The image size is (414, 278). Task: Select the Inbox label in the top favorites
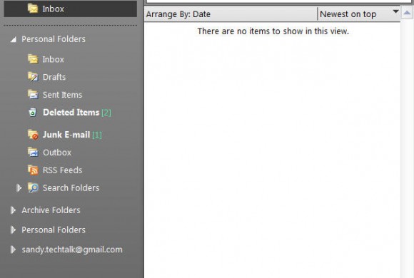pyautogui.click(x=54, y=9)
